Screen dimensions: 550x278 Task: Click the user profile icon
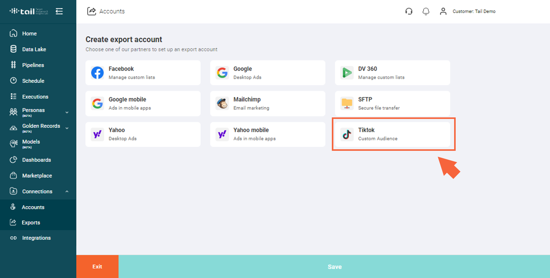coord(443,11)
